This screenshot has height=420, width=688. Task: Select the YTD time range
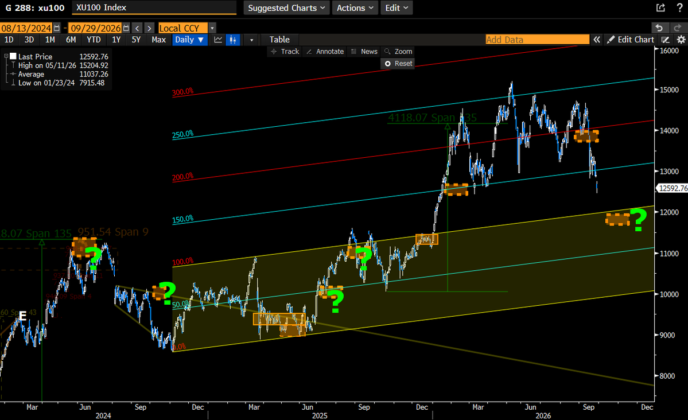click(94, 40)
